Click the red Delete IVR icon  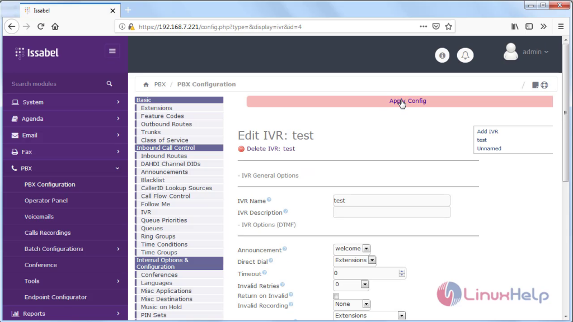click(241, 149)
